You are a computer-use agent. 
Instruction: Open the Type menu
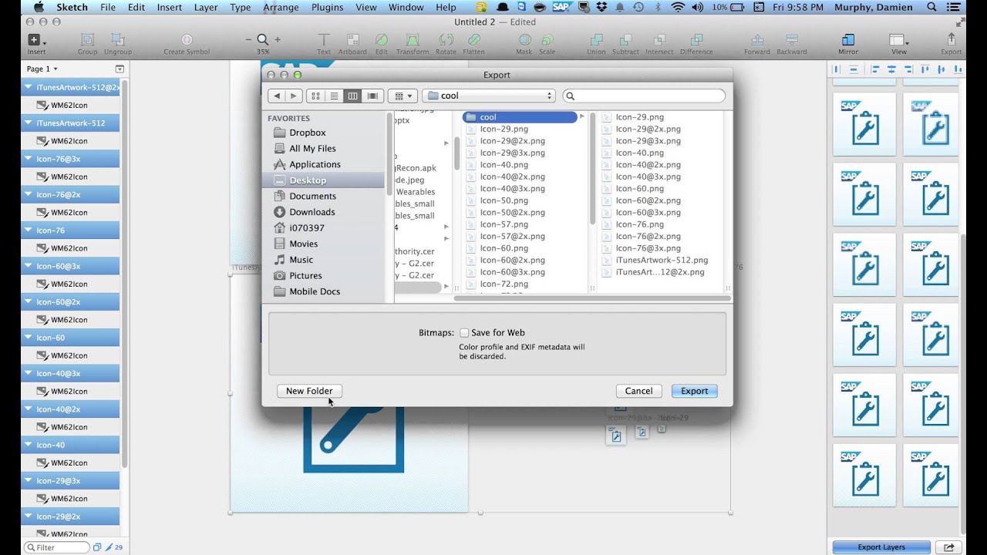click(x=241, y=7)
